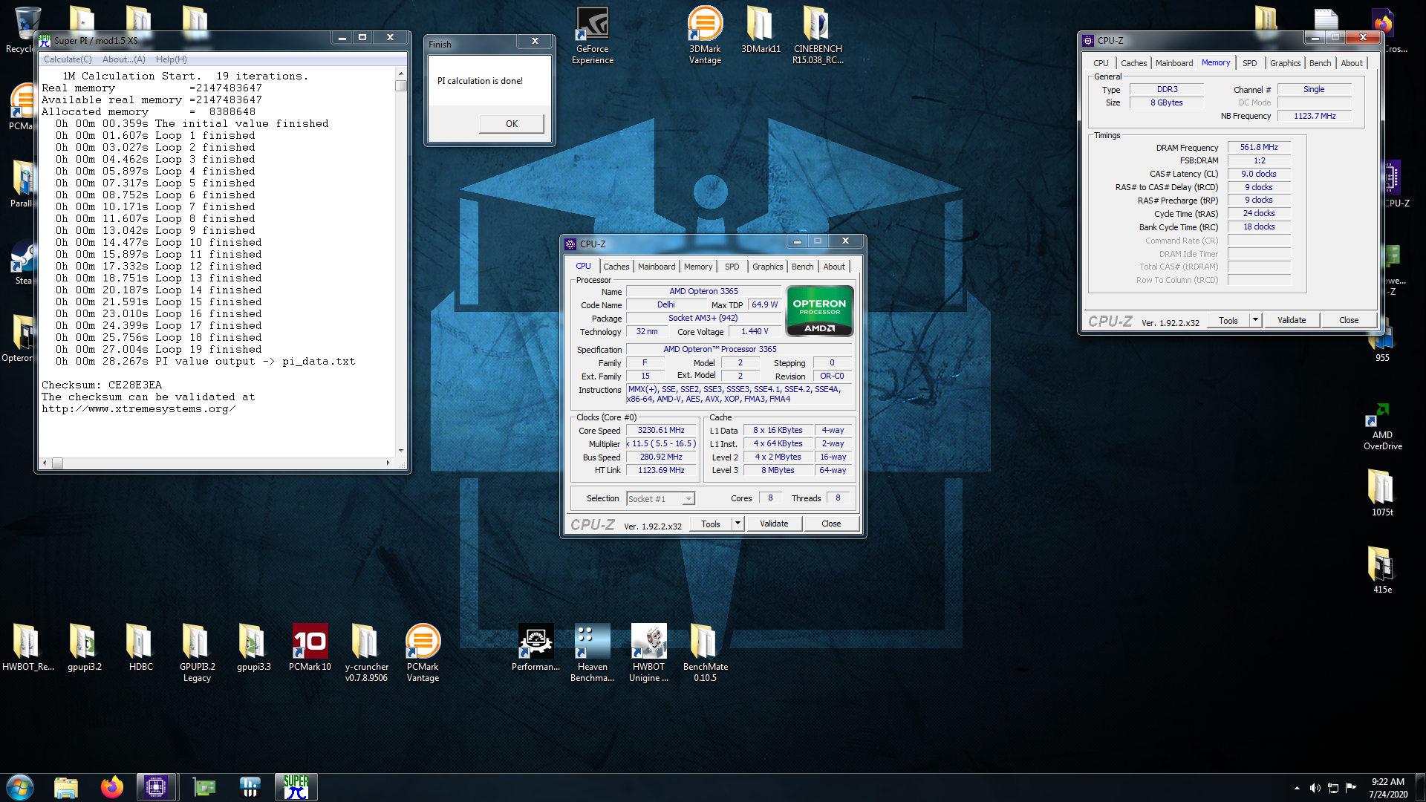Image resolution: width=1426 pixels, height=802 pixels.
Task: Open the Help(H) menu in Super PI
Action: 171,59
